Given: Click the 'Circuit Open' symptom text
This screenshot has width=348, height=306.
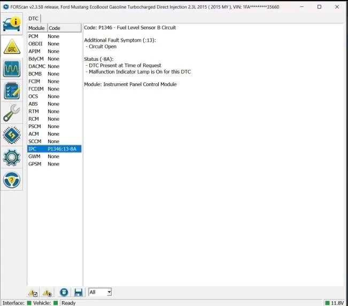Looking at the screenshot, I should tap(102, 46).
